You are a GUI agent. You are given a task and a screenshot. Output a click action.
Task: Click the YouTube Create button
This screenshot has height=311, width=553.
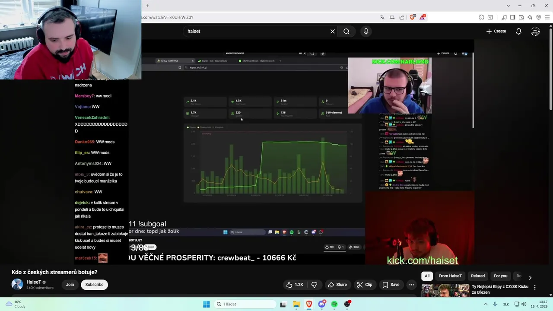tap(496, 31)
